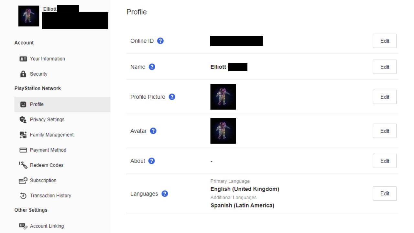Click the question mark beside About

pos(152,161)
